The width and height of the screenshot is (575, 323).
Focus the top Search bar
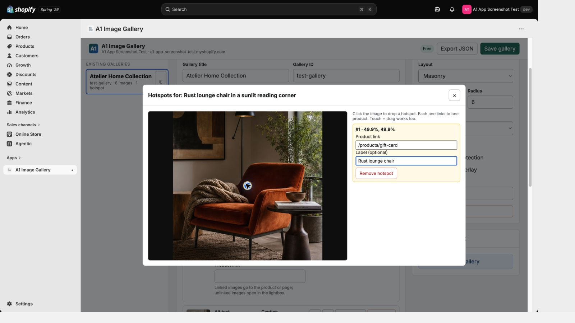click(269, 9)
